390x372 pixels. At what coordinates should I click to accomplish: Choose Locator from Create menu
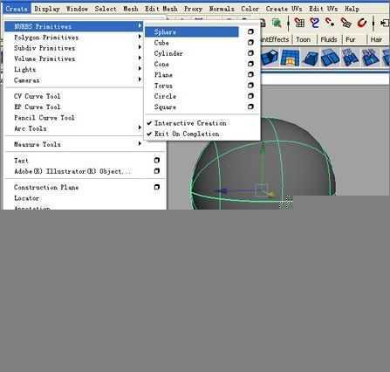[26, 198]
